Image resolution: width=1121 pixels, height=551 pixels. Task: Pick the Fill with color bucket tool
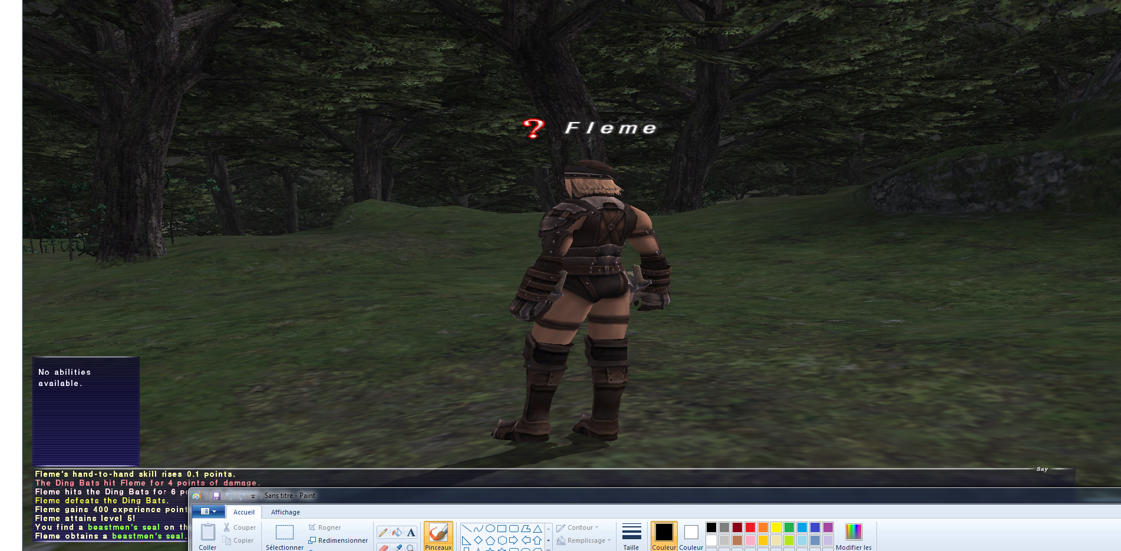click(397, 533)
